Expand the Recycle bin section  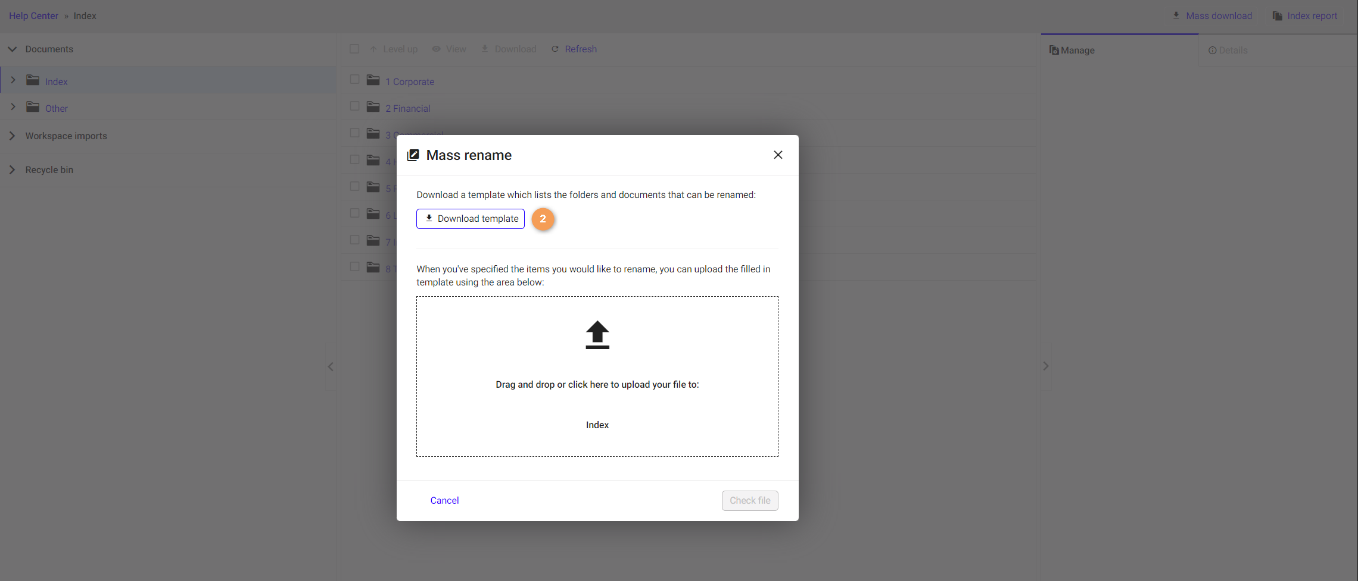point(12,170)
